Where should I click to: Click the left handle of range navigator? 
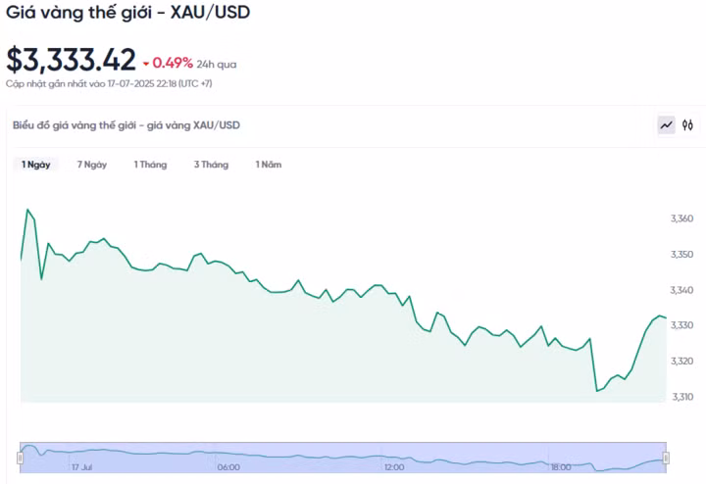pyautogui.click(x=22, y=458)
